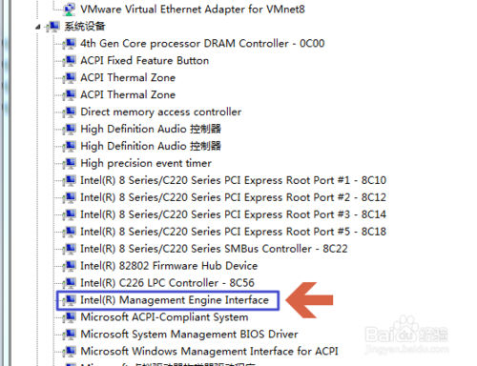Select Intel(R) Management Engine Interface entry
This screenshot has width=477, height=366.
[175, 300]
